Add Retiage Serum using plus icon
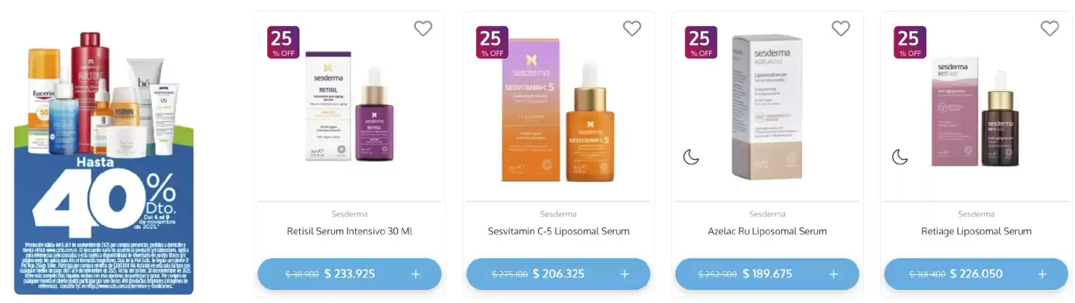Image resolution: width=1075 pixels, height=303 pixels. (1042, 274)
